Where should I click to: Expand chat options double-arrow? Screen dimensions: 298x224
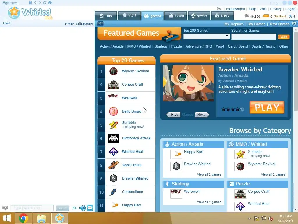74,208
